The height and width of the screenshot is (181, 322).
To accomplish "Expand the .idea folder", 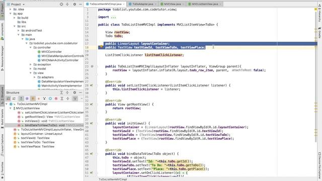I will coord(11,9).
